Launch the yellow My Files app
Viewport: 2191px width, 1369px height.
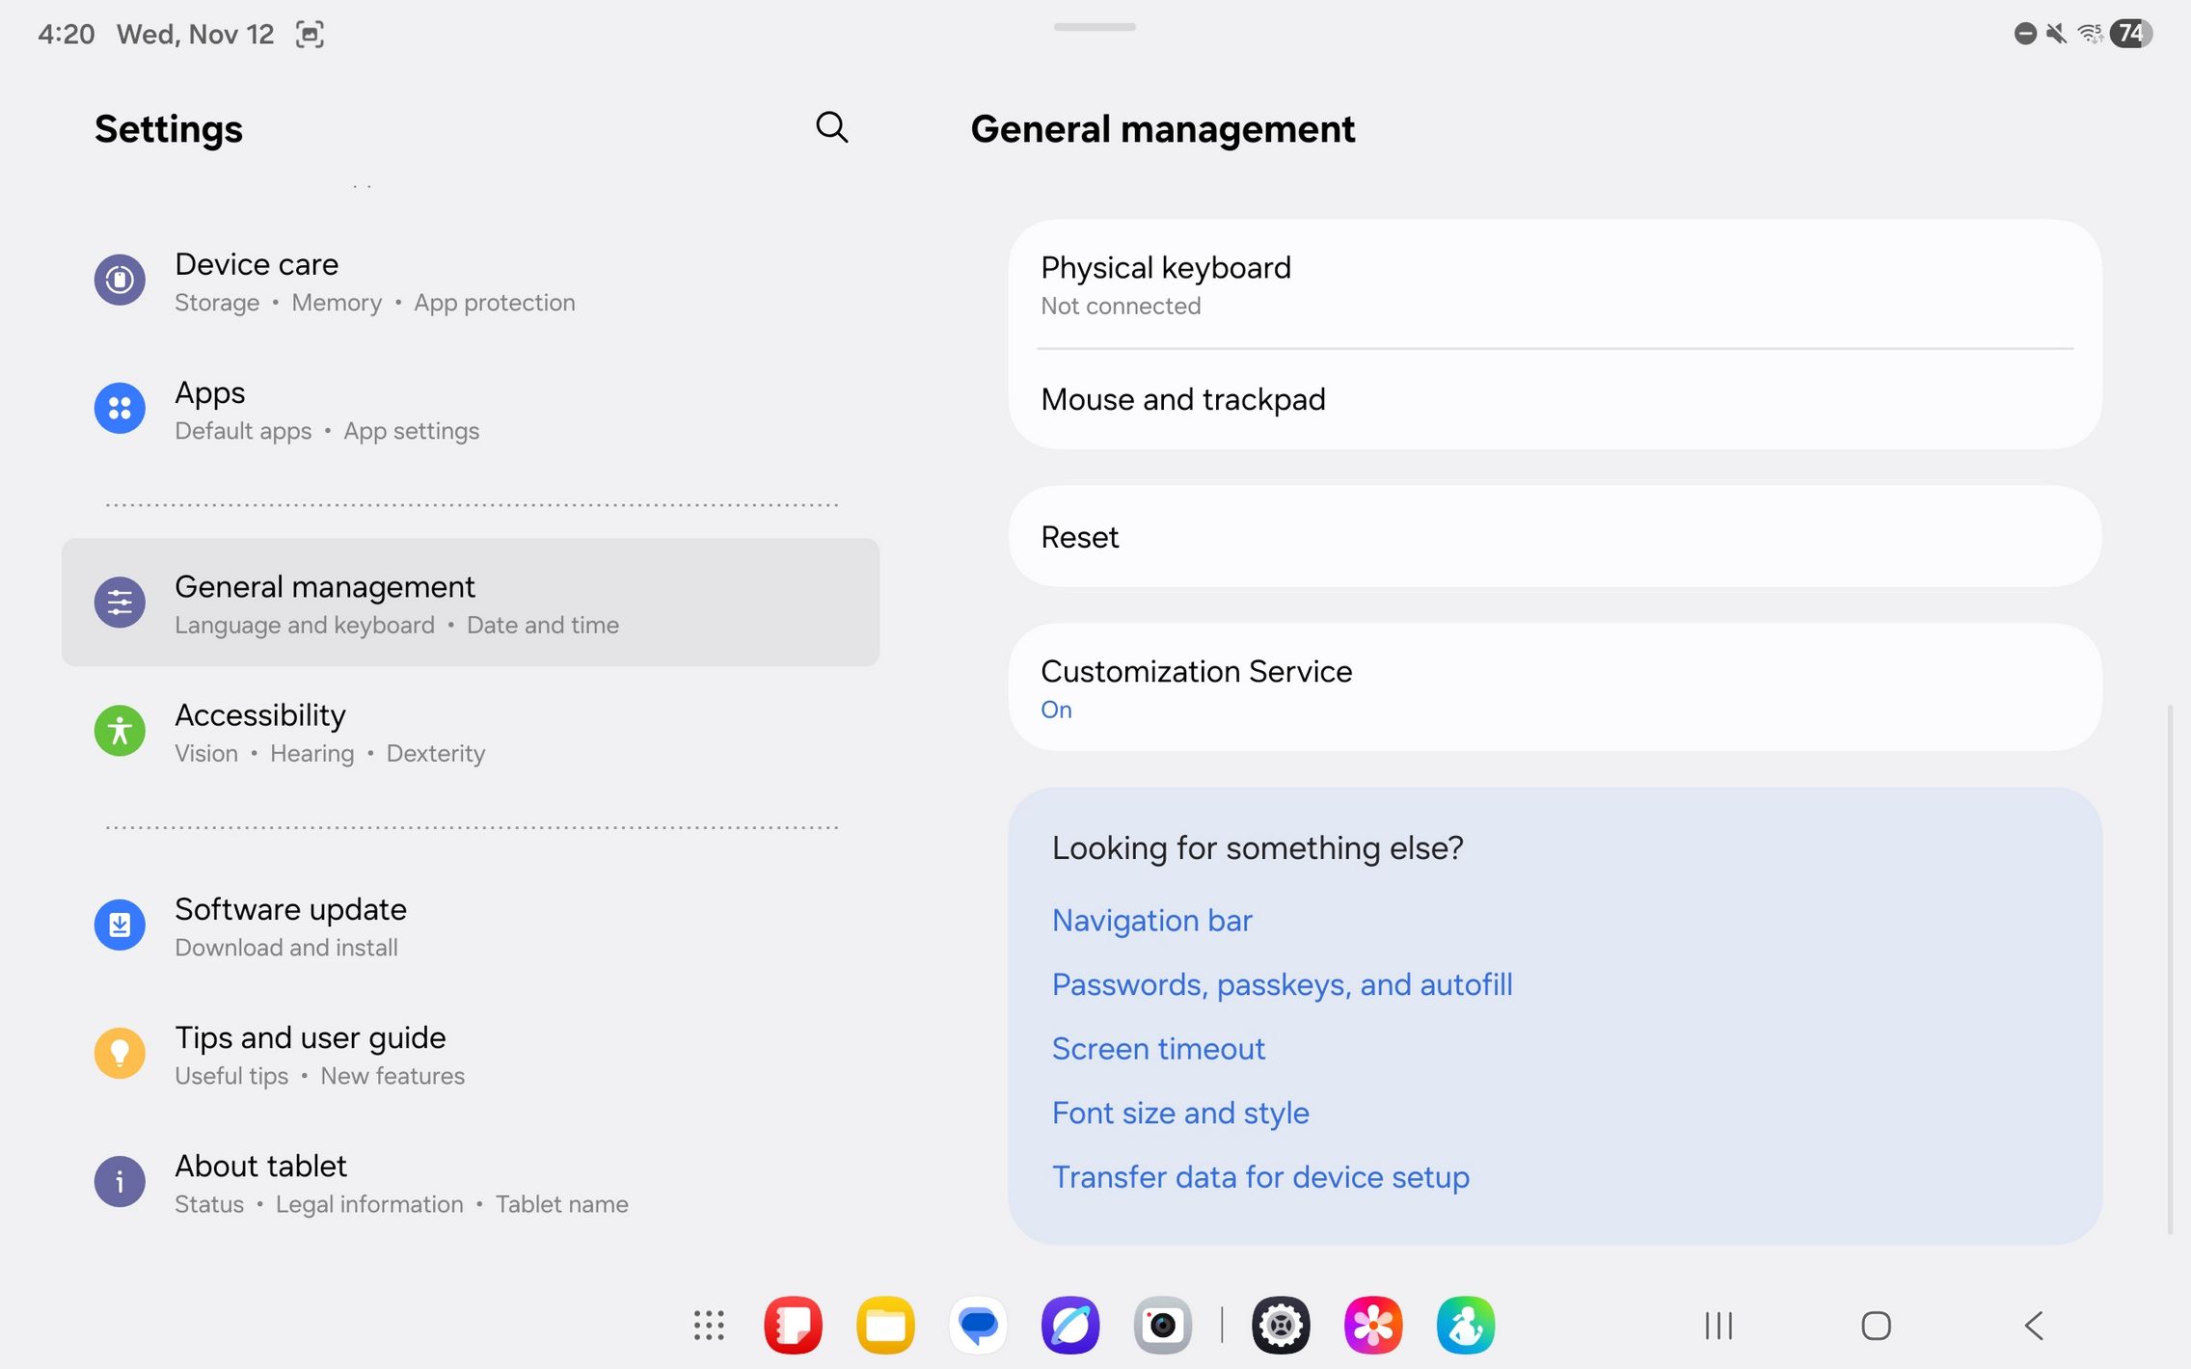pos(885,1326)
